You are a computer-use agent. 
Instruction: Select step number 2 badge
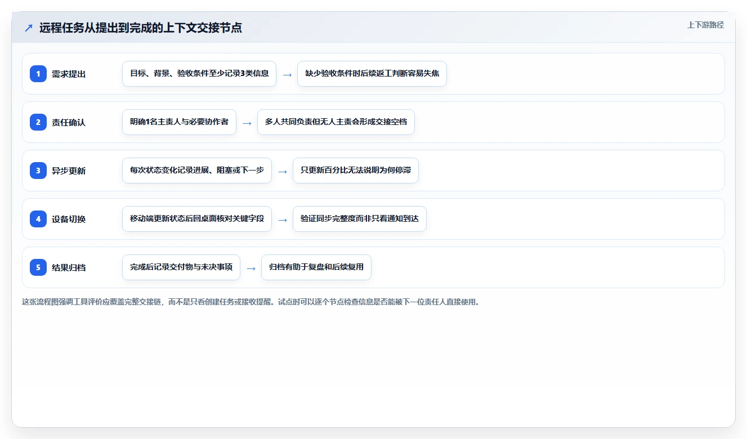pos(38,122)
